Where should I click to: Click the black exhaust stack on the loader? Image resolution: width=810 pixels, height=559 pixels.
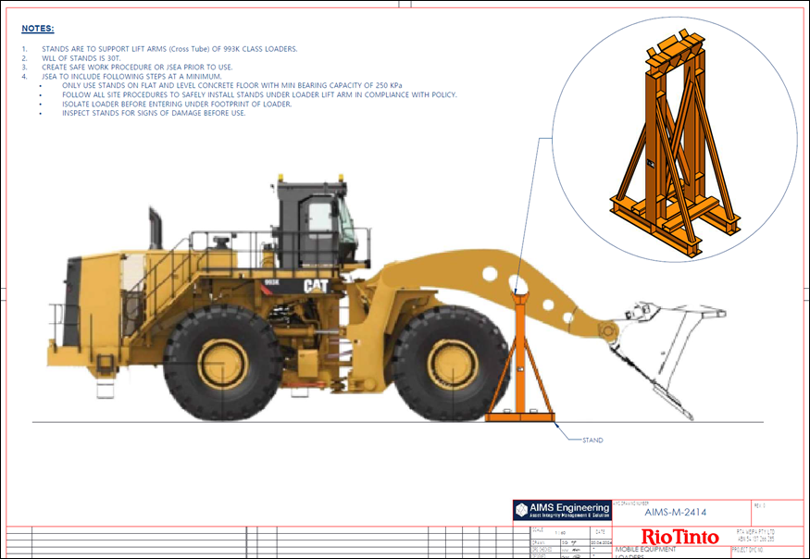coord(156,229)
